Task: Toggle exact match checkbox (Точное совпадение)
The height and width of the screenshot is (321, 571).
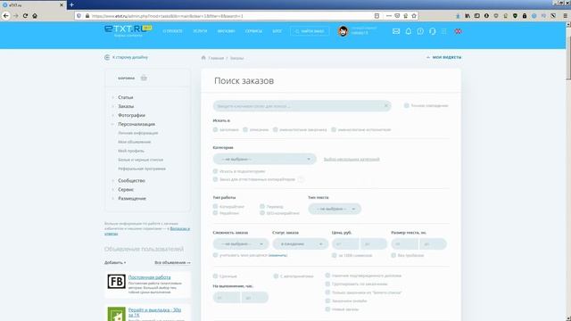Action: pos(407,105)
